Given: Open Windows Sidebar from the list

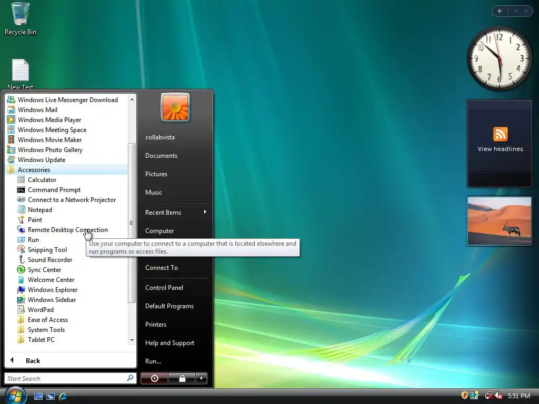Looking at the screenshot, I should 72,299.
